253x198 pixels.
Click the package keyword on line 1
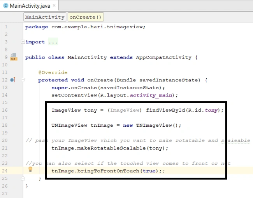coord(37,27)
